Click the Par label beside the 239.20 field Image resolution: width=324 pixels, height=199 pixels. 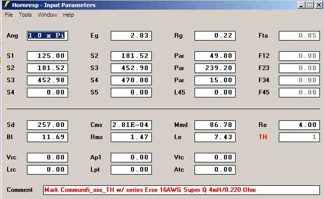tap(179, 68)
